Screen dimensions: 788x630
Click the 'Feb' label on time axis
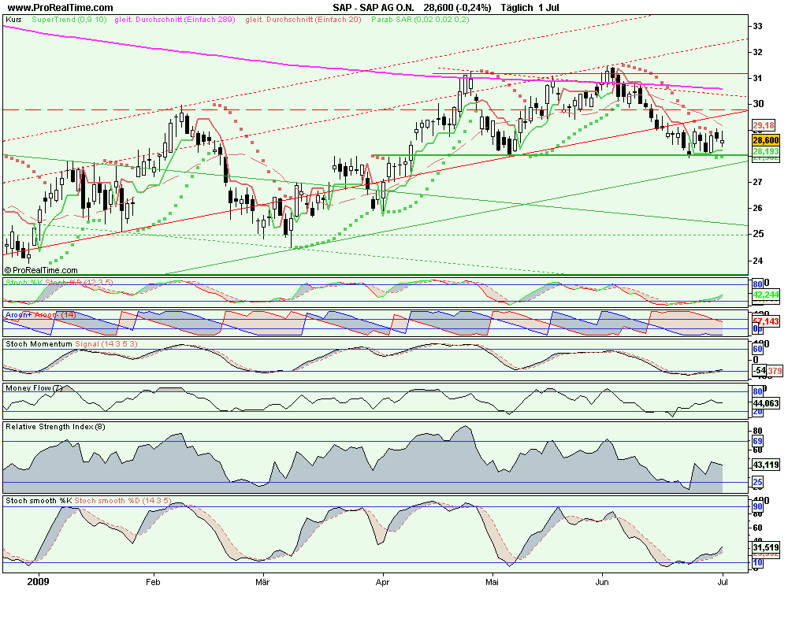pyautogui.click(x=153, y=582)
